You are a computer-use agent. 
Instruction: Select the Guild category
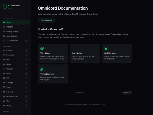pyautogui.click(x=15, y=73)
